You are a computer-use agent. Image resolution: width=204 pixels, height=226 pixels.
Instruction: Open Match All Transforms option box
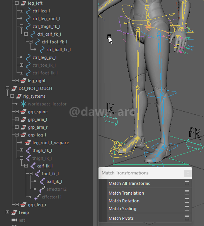click(187, 183)
